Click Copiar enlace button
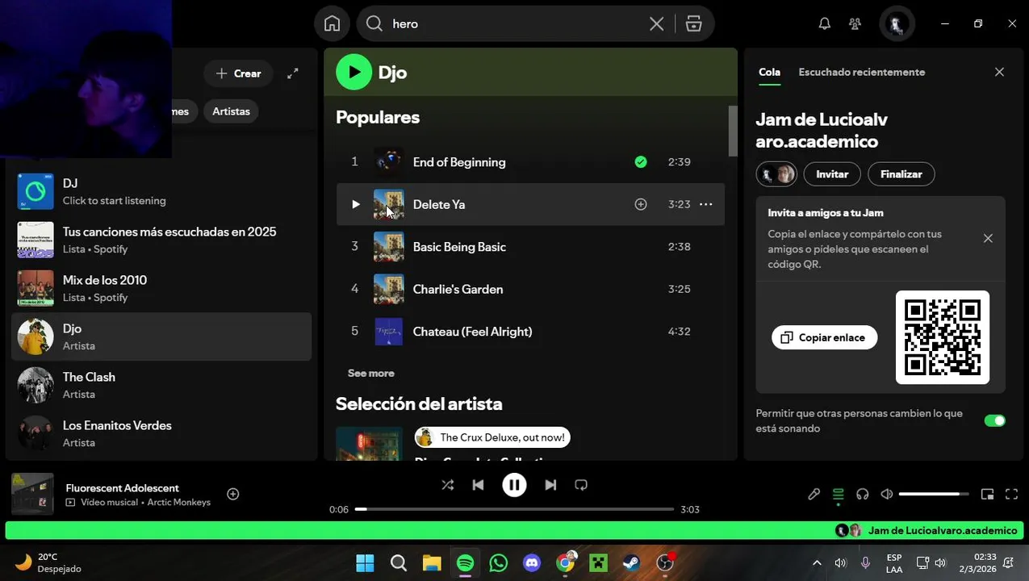 click(824, 337)
